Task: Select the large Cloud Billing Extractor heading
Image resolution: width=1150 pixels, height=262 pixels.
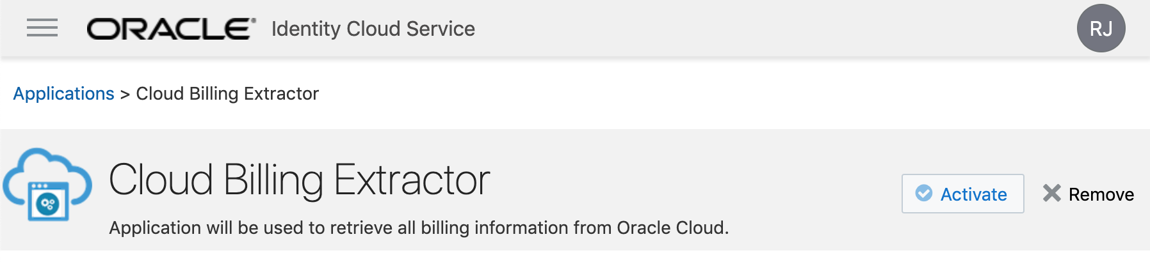Action: point(300,180)
